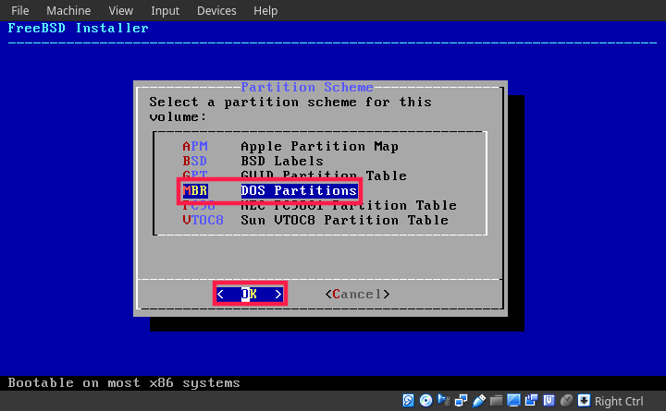
Task: Toggle the mouse integration status icon
Action: pos(566,401)
